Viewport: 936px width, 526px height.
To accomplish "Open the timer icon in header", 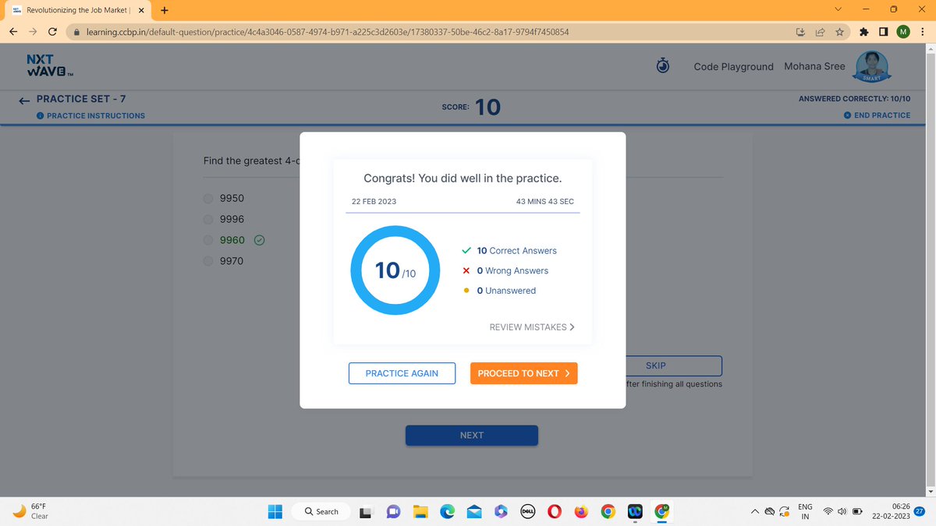I will coord(663,66).
